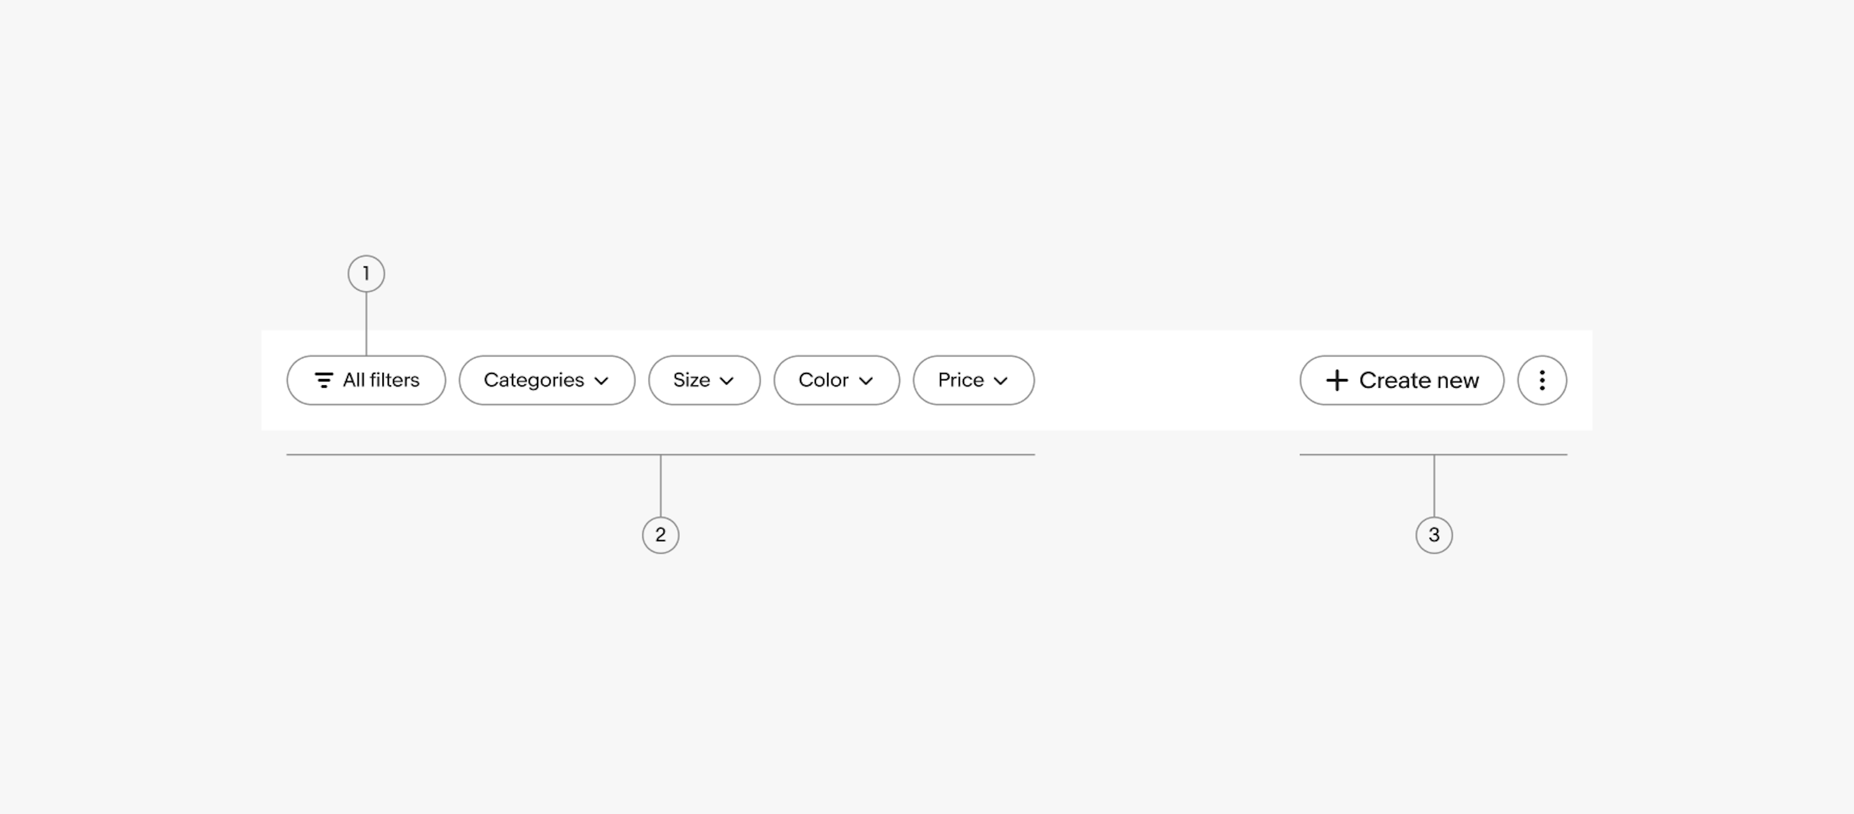Expand the Price filter options

(x=971, y=380)
